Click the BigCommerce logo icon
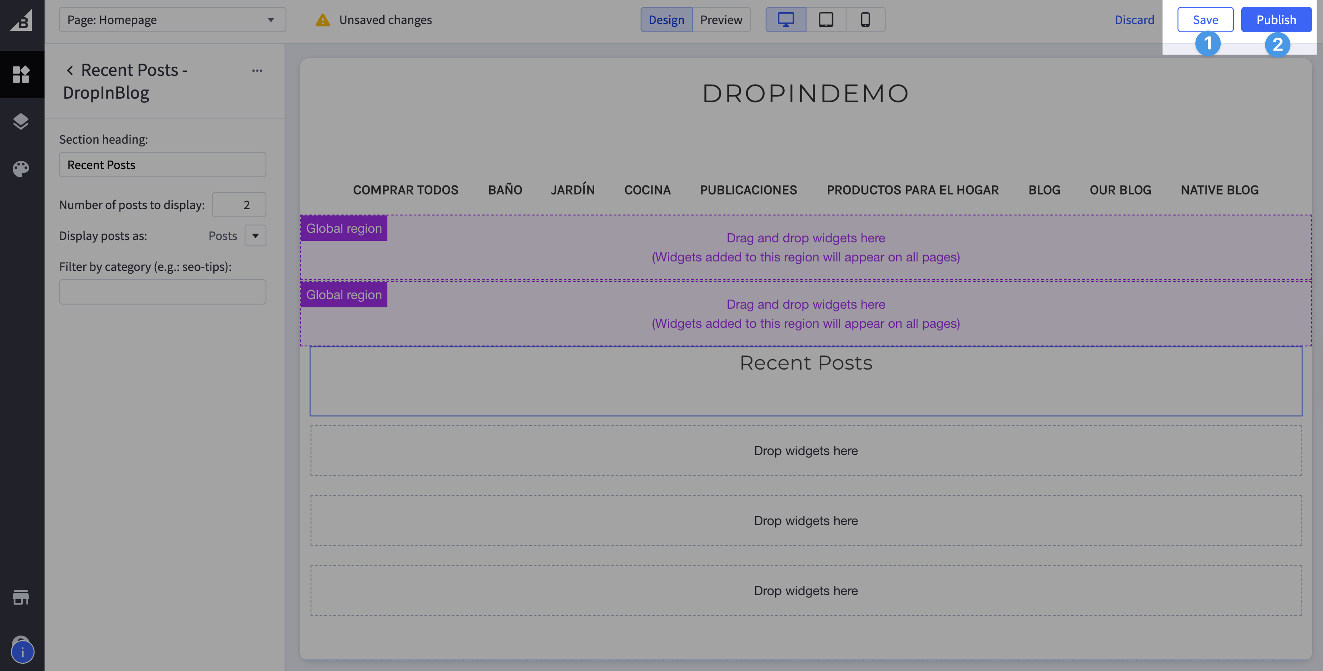Screen dimensions: 1323x671 click(21, 20)
